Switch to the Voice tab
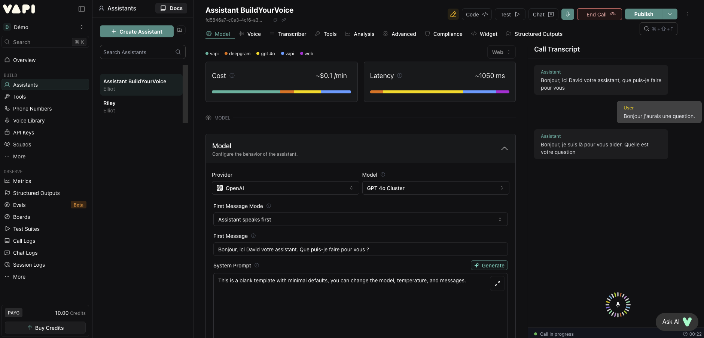 coord(250,34)
